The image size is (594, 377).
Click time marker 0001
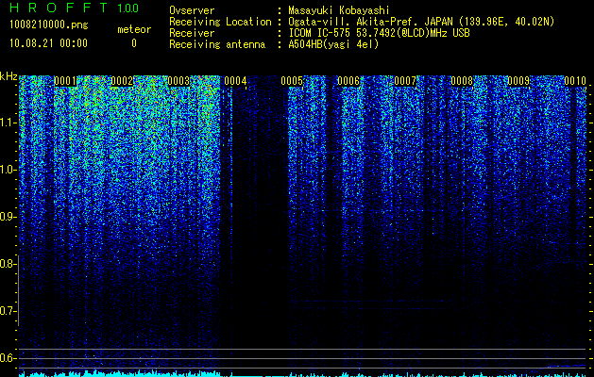[x=65, y=81]
